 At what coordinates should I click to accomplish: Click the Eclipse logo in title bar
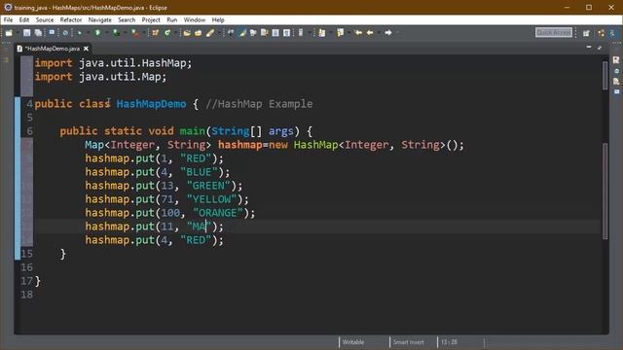(x=8, y=7)
